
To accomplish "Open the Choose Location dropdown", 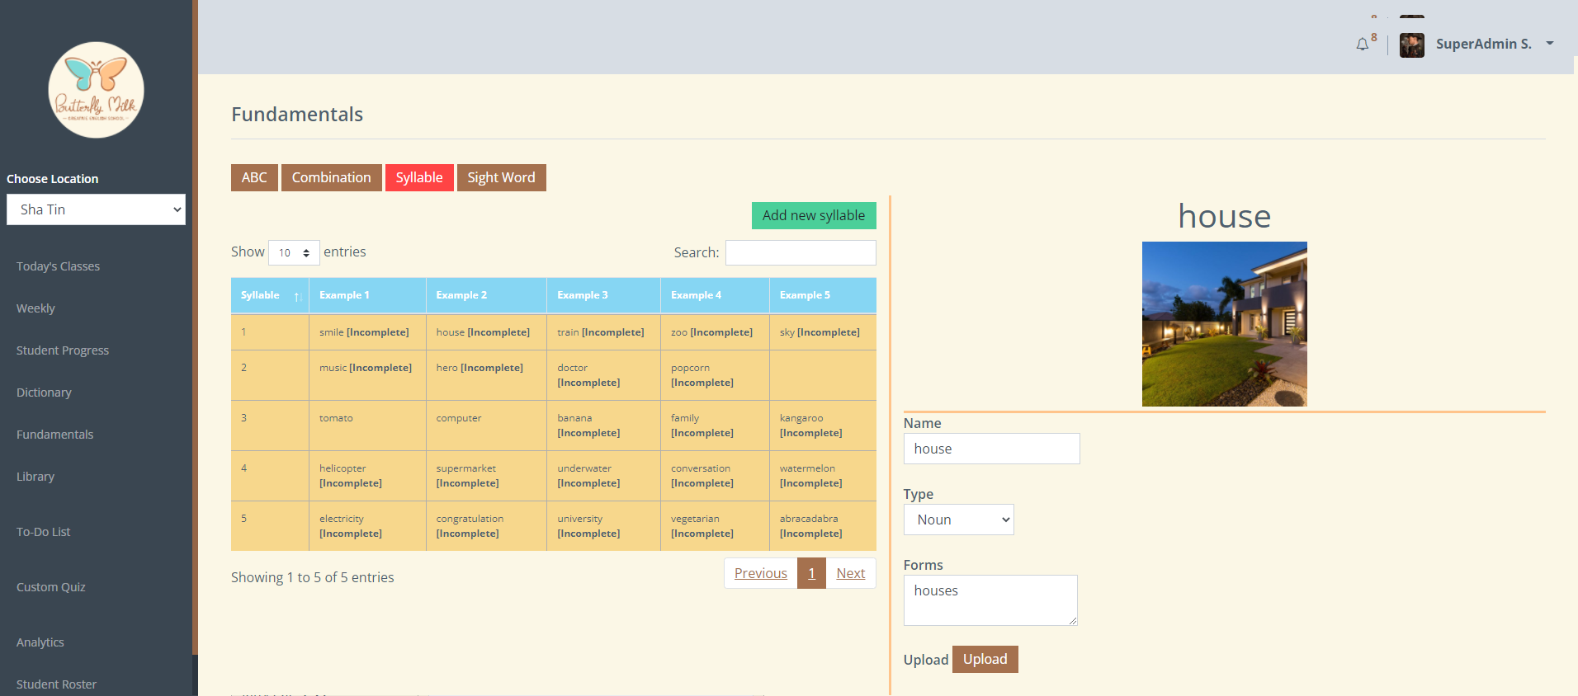I will tap(96, 209).
